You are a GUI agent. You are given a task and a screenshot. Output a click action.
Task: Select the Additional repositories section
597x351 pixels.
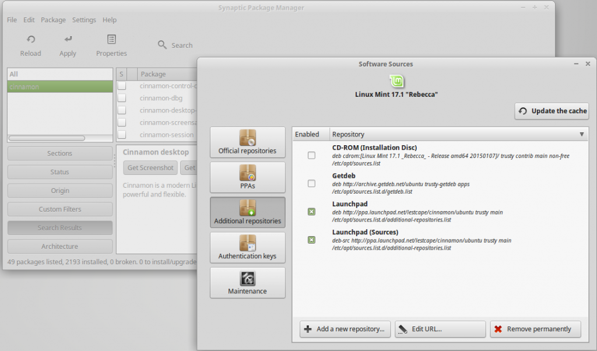(x=247, y=212)
